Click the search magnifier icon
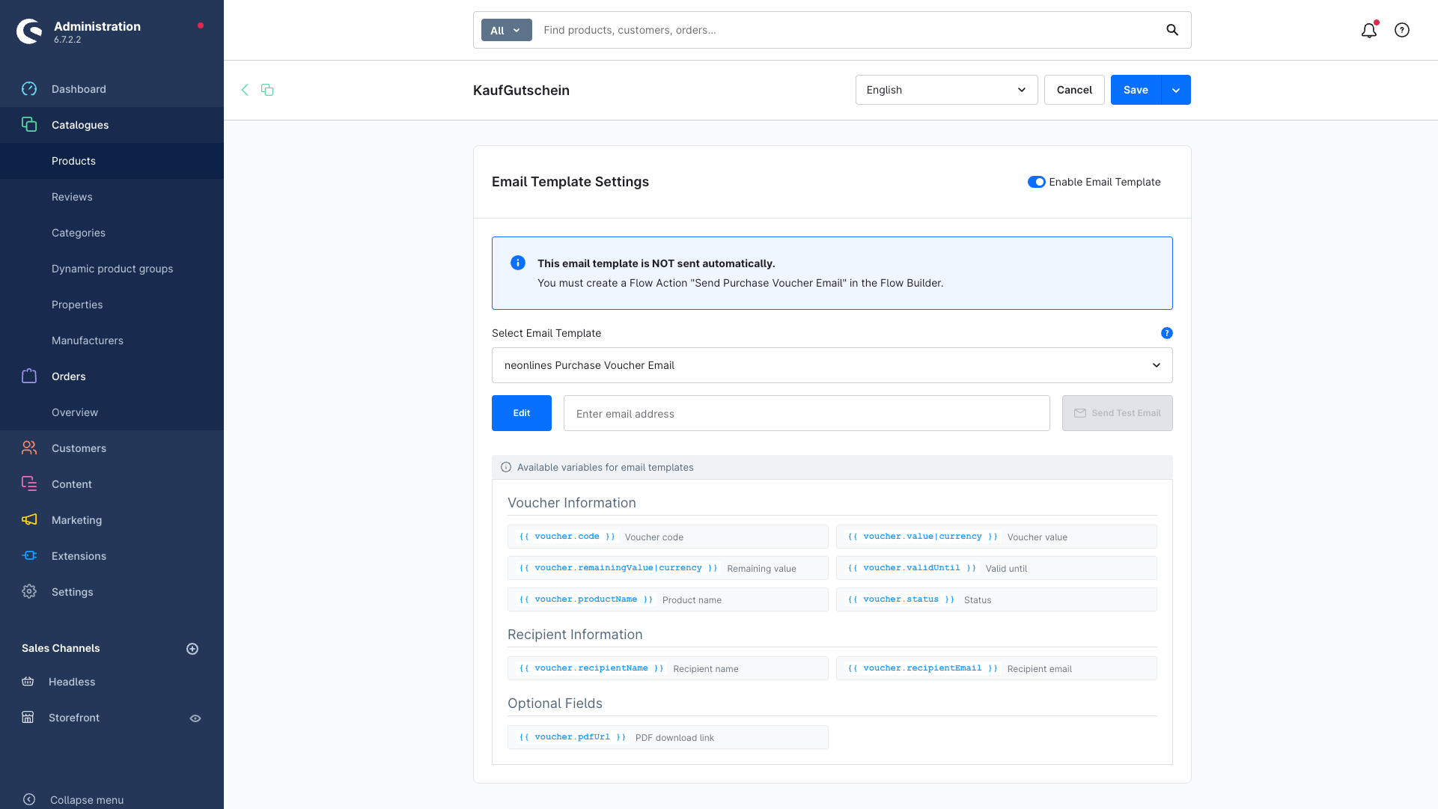 click(x=1172, y=30)
